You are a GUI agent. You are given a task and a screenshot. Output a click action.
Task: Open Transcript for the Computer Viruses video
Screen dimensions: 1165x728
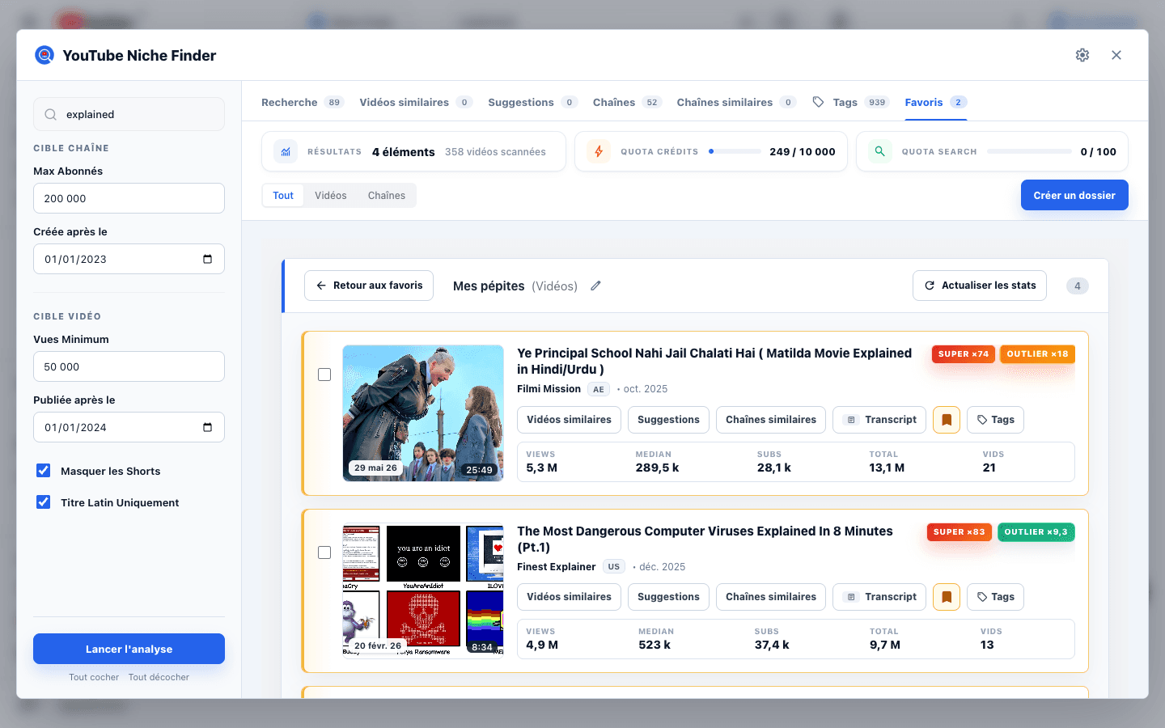[x=879, y=597]
